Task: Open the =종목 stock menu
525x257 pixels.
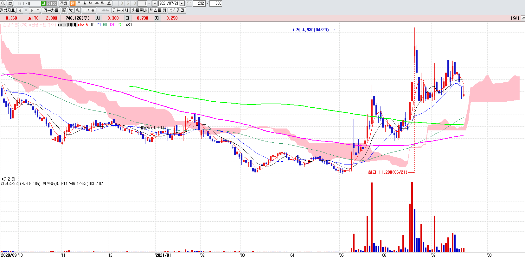Action: coord(104,10)
